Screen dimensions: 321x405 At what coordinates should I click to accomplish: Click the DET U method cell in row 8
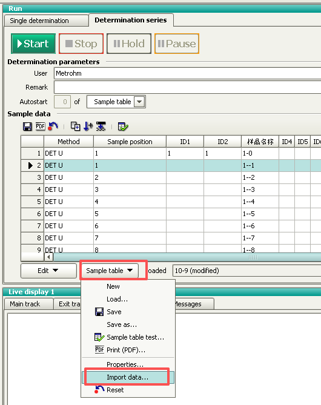point(69,238)
